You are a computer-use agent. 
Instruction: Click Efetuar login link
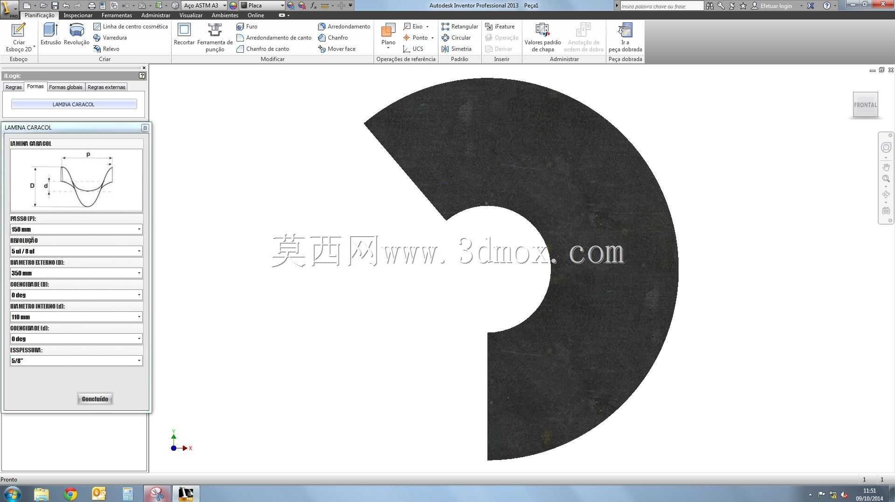click(776, 6)
